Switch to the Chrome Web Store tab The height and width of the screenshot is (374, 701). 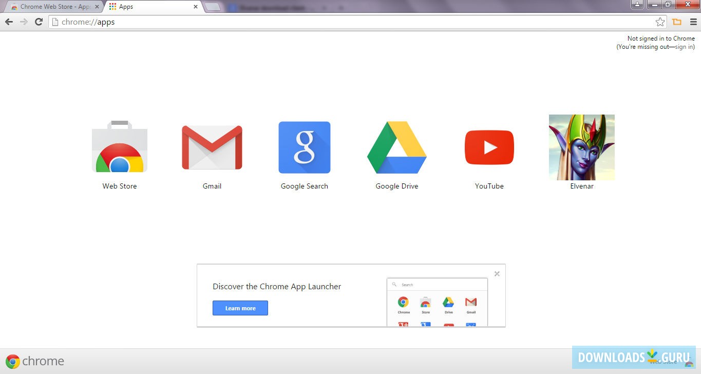pos(53,7)
